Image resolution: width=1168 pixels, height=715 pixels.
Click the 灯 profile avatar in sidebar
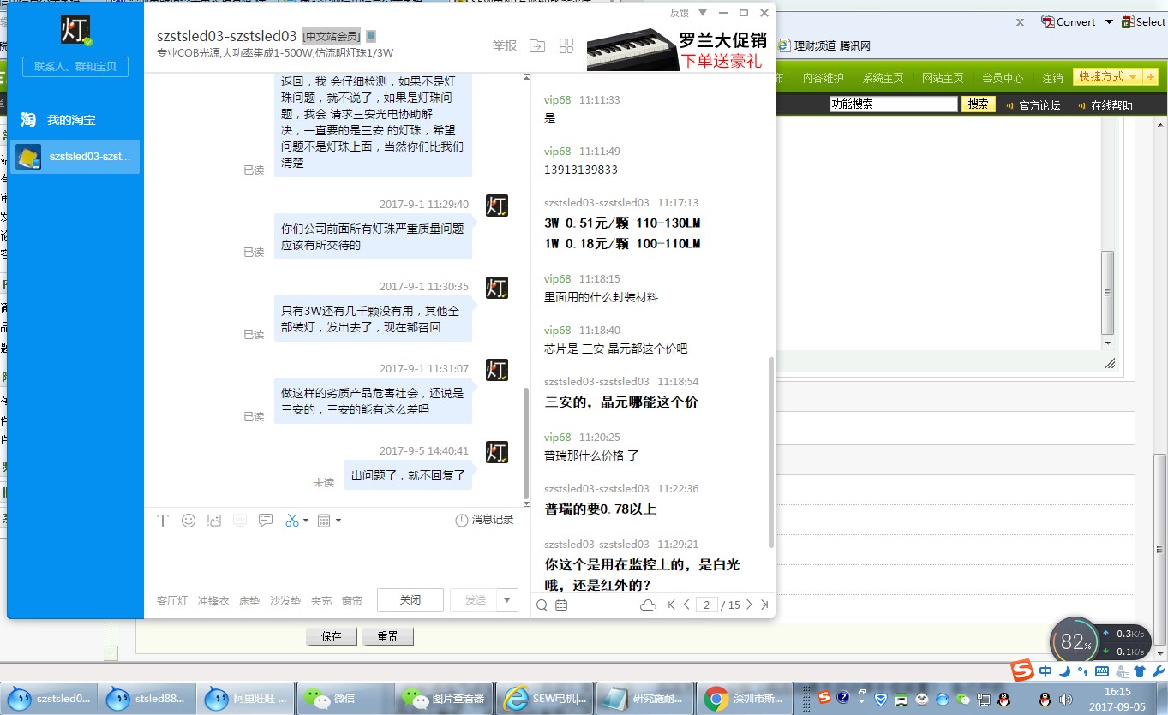click(75, 30)
